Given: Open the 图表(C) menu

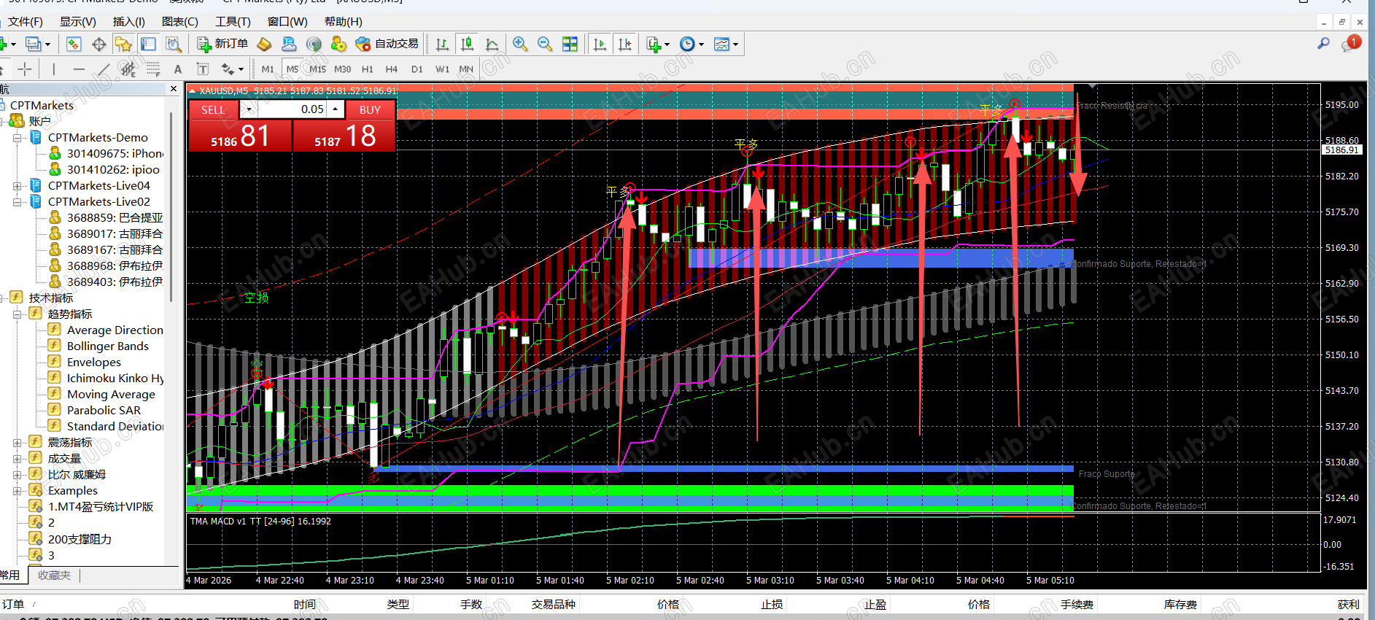Looking at the screenshot, I should pos(180,22).
